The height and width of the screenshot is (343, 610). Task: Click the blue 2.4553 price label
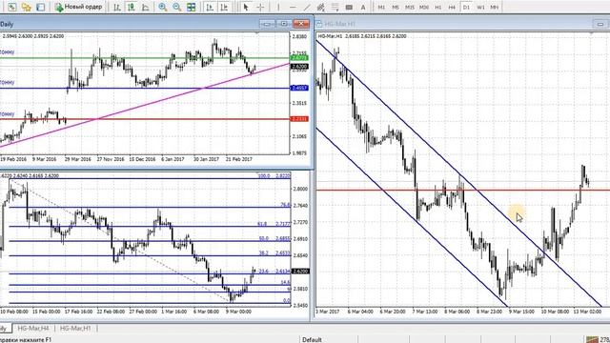299,88
